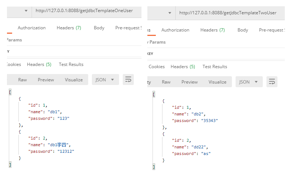Viewport: 301px width, 181px height.
Task: Click the wrap lines icon in left panel
Action: (128, 80)
